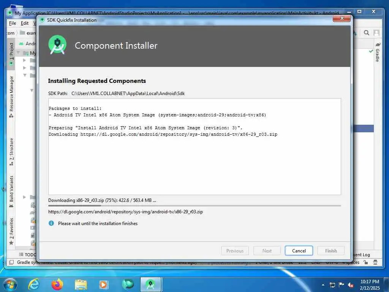Open the File menu in Android Studio
Image resolution: width=389 pixels, height=292 pixels.
(13, 23)
